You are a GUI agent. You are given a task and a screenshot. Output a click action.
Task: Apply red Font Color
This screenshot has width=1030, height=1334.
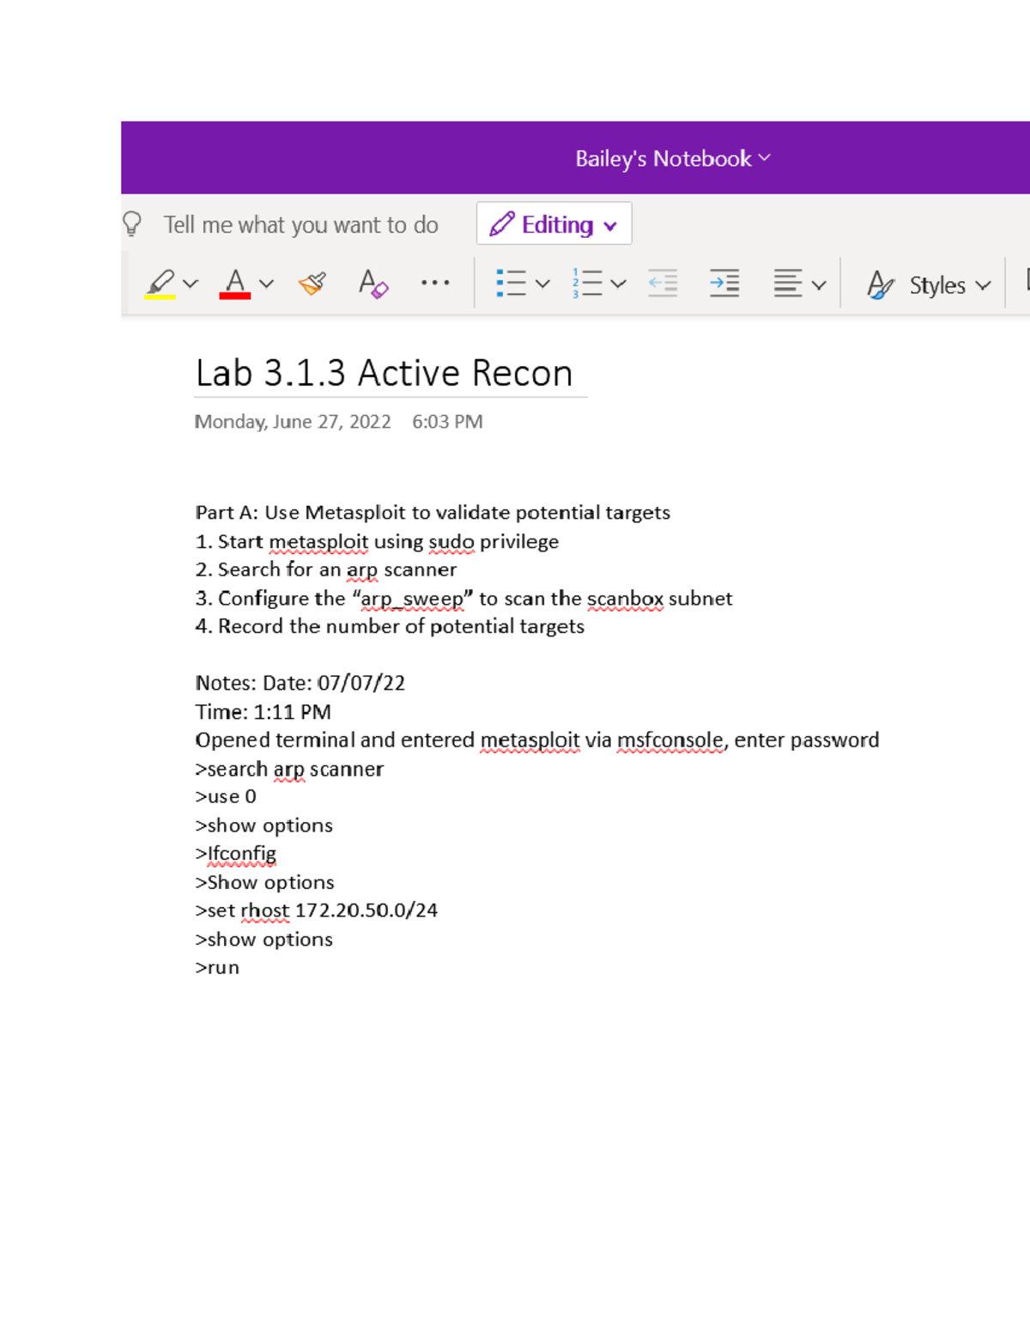[233, 282]
